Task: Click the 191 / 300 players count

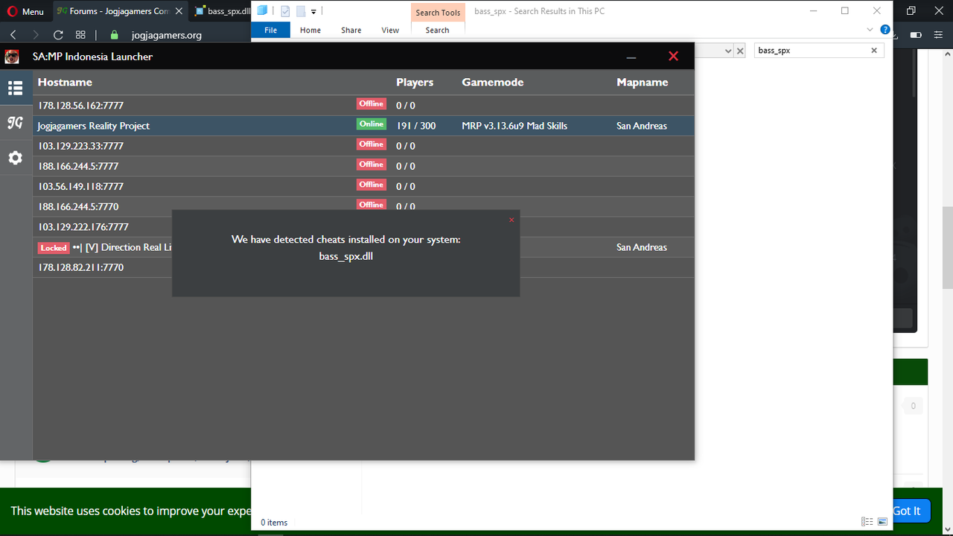Action: pyautogui.click(x=416, y=126)
